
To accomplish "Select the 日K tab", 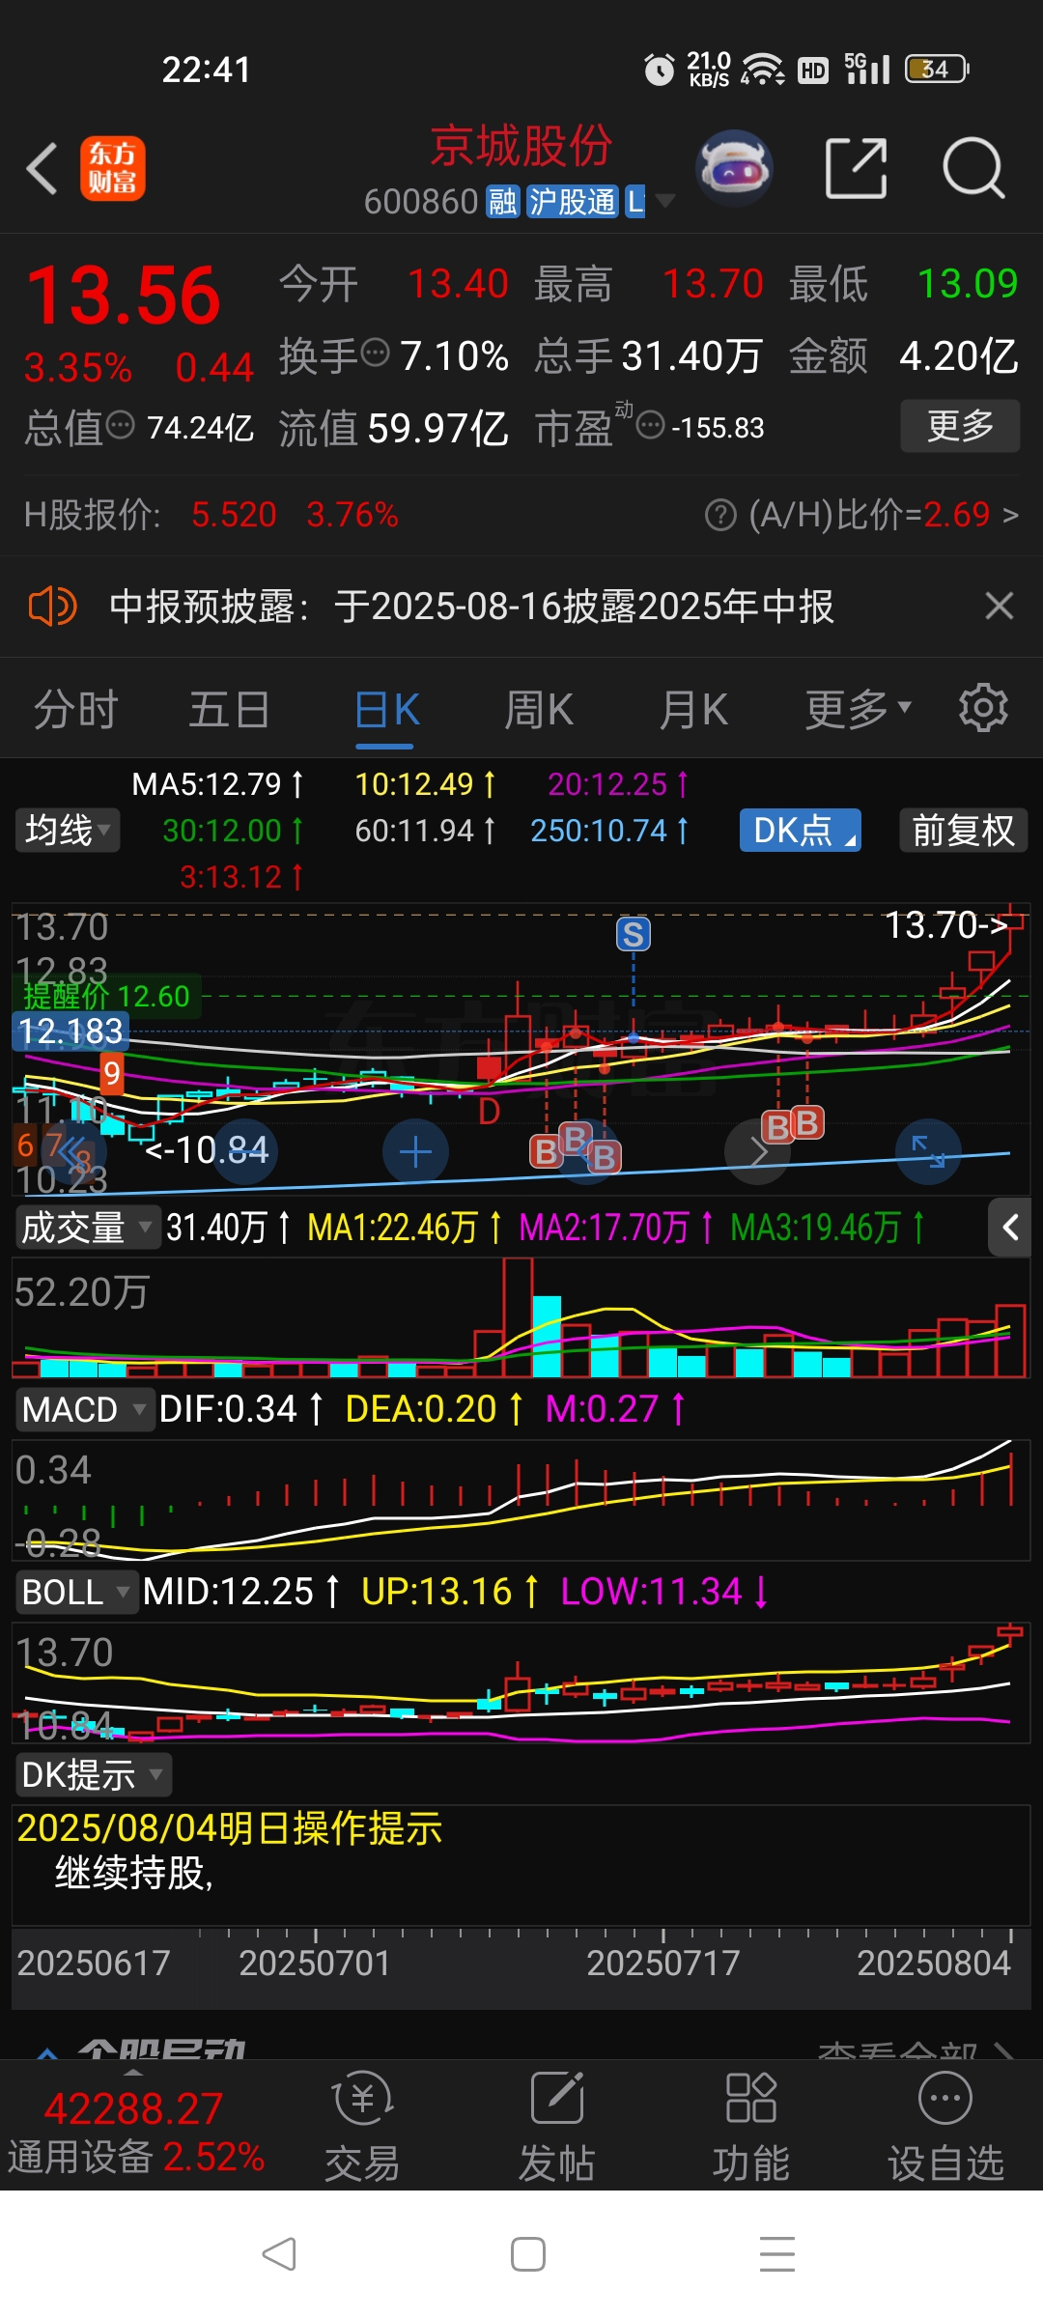I will (386, 710).
